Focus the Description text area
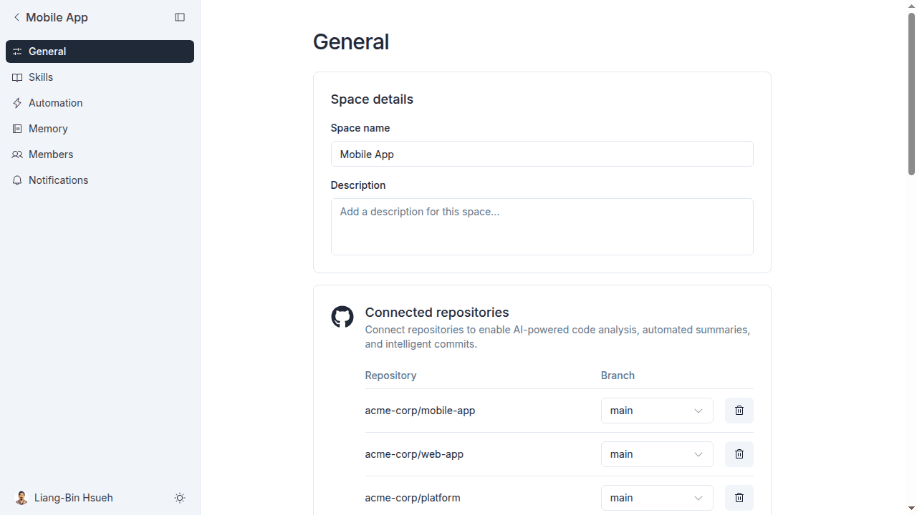The width and height of the screenshot is (917, 515). 542,227
